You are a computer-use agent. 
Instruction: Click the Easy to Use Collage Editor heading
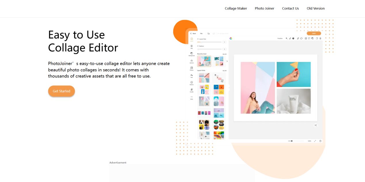(x=83, y=41)
